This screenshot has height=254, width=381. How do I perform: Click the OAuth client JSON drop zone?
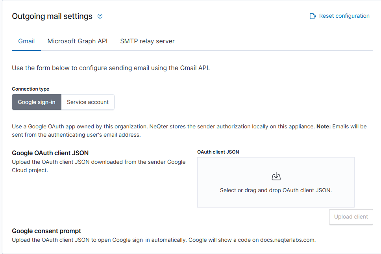276,182
